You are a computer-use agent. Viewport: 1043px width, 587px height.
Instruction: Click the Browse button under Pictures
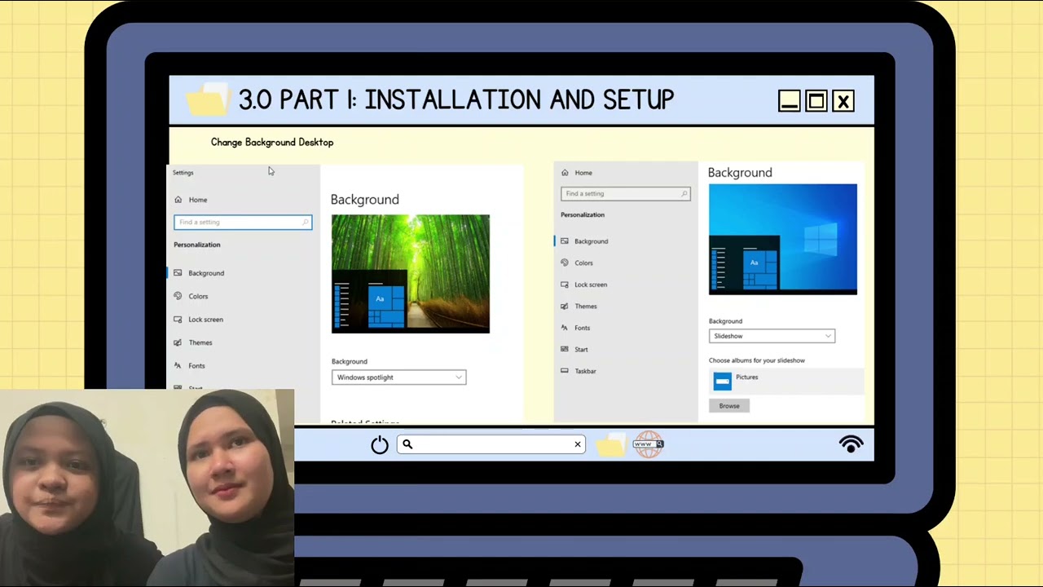pyautogui.click(x=729, y=406)
